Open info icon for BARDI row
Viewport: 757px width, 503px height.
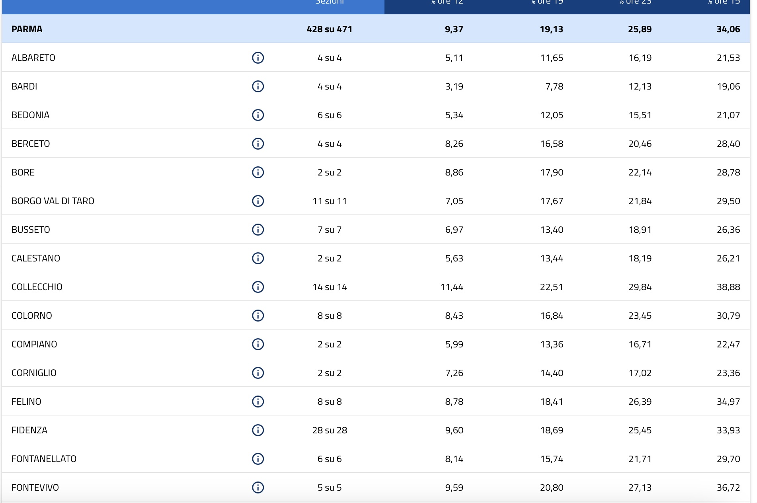click(x=258, y=86)
